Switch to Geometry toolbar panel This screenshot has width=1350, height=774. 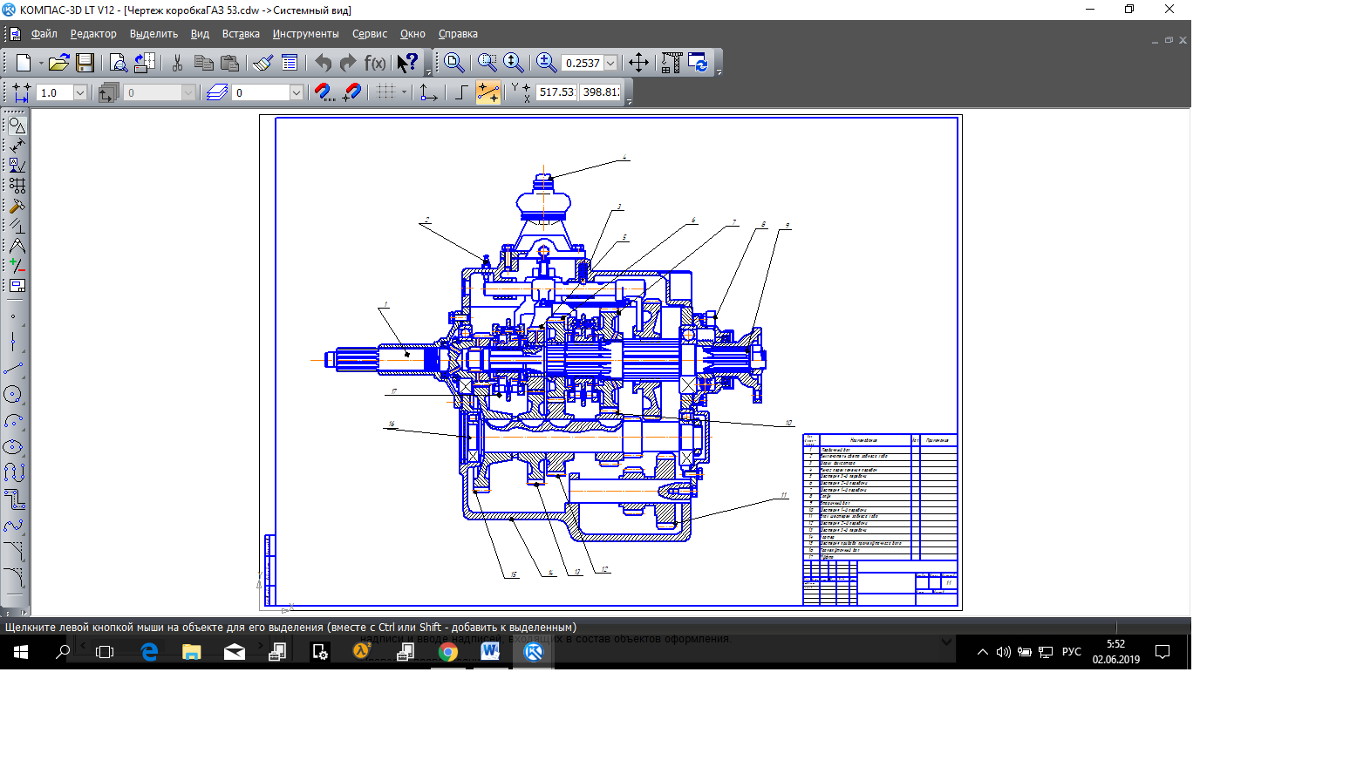pyautogui.click(x=17, y=126)
